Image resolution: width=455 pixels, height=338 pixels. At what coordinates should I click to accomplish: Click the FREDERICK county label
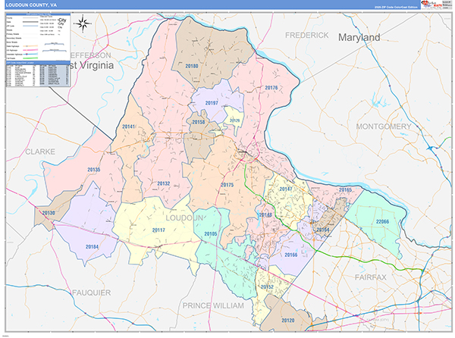pos(306,36)
